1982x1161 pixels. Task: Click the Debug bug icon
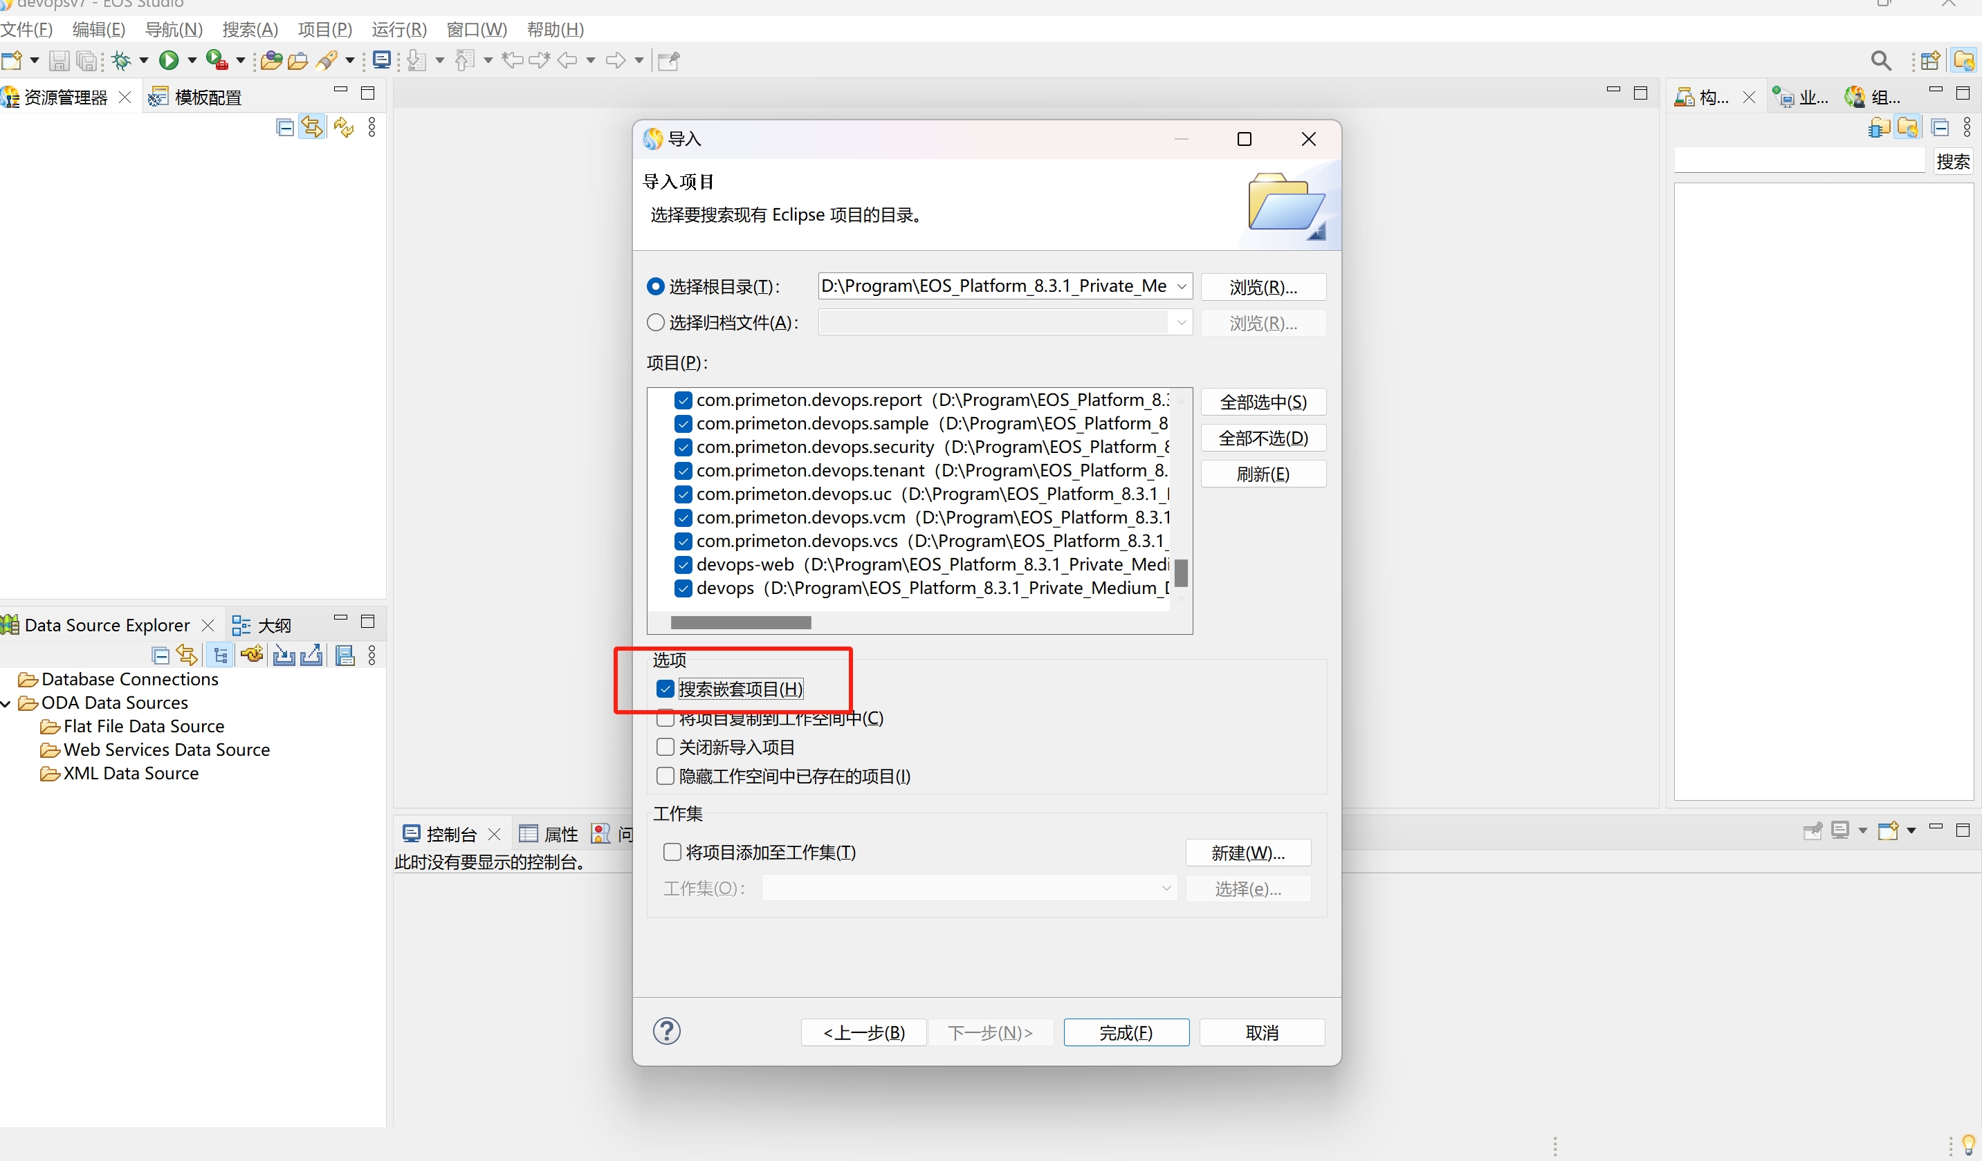121,59
